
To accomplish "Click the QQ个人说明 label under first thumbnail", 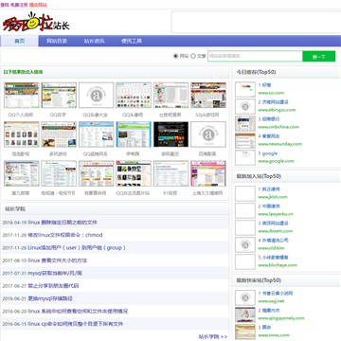I will point(21,115).
